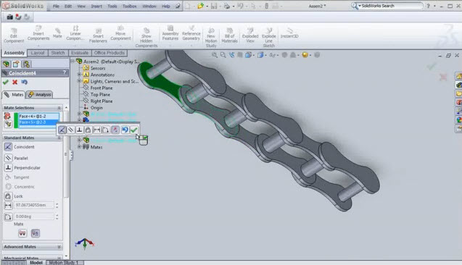Expand Advanced Mates section

tap(59, 247)
